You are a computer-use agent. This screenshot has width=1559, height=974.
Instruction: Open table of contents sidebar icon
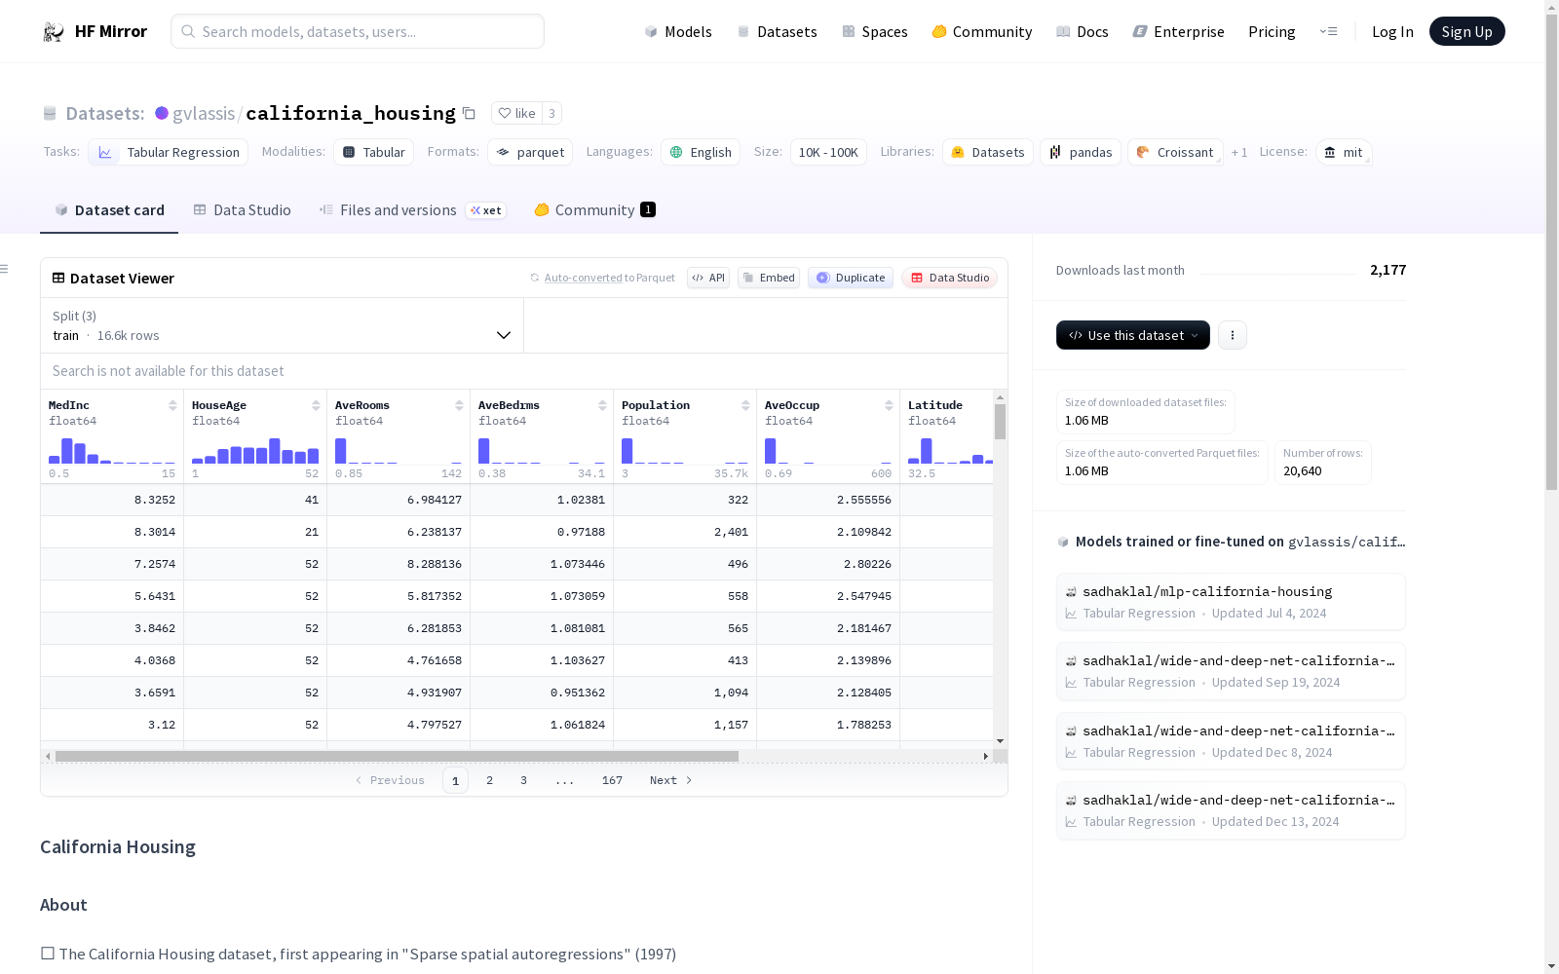5,269
